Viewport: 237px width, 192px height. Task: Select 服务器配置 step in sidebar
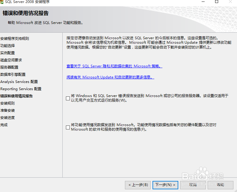coord(9,67)
